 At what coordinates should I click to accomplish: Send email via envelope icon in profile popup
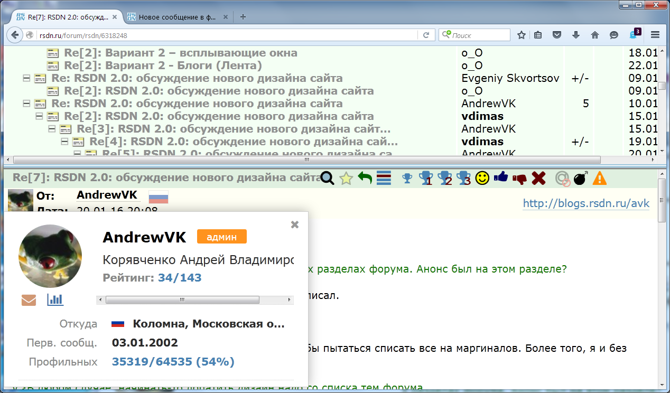29,300
